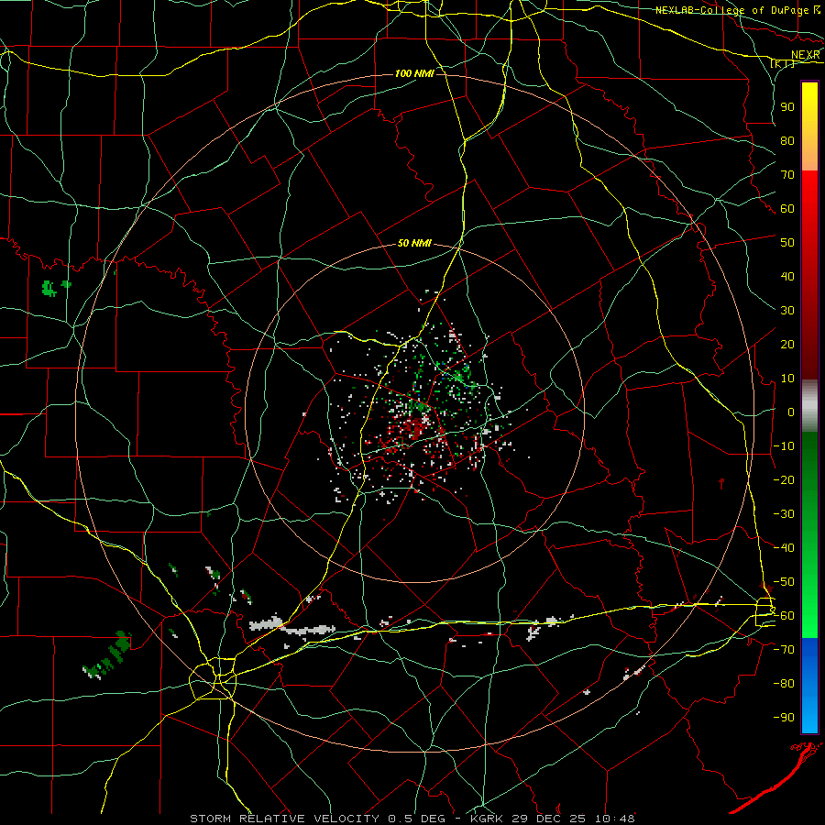Click the 90 tick label on the velocity scale
The height and width of the screenshot is (825, 825).
pos(787,107)
